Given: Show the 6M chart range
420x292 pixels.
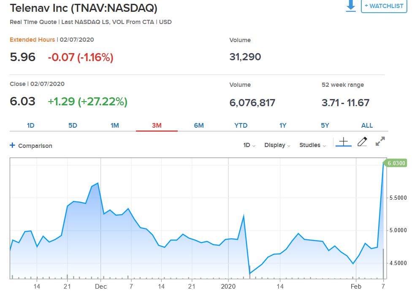Looking at the screenshot, I should pyautogui.click(x=199, y=125).
